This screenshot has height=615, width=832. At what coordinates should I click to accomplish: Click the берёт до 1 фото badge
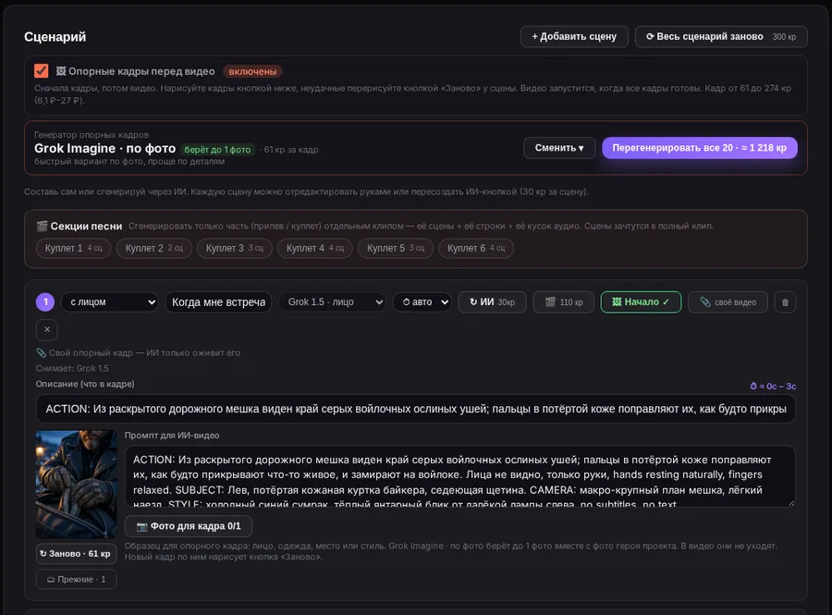point(217,150)
